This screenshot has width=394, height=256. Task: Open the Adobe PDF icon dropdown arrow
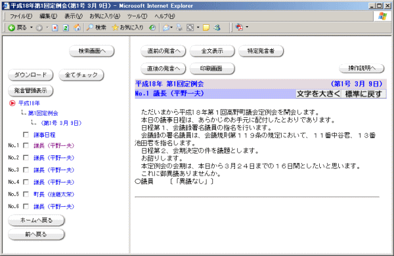point(247,27)
